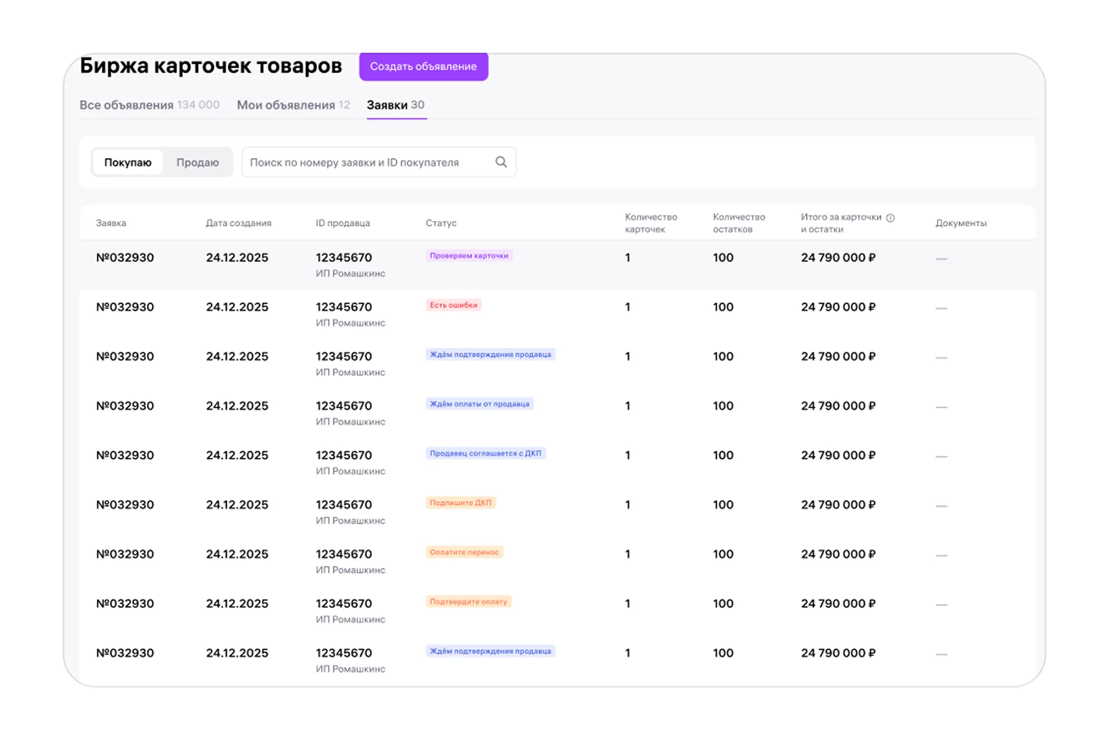Click the Итого за карточки и остатки header
This screenshot has height=742, width=1109.
(x=841, y=223)
